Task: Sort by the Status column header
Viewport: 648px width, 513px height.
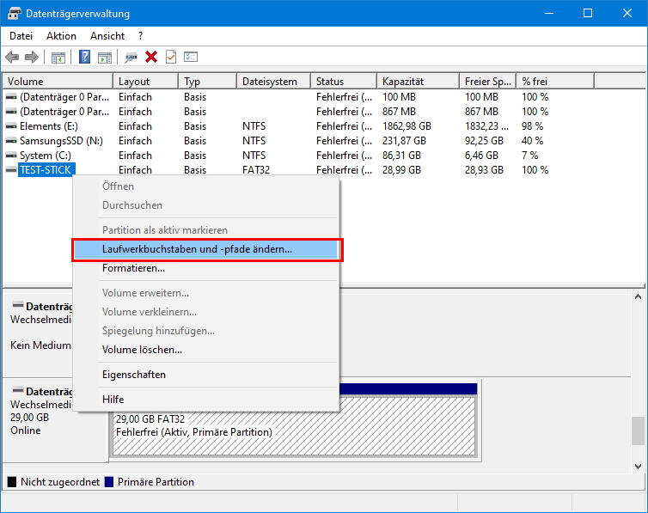Action: coord(344,82)
